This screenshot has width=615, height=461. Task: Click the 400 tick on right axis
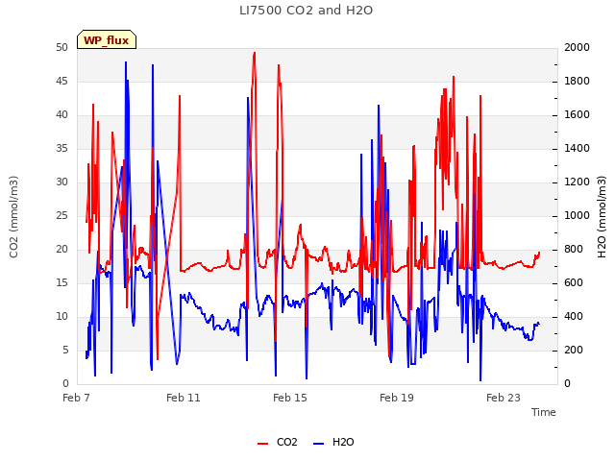574,316
